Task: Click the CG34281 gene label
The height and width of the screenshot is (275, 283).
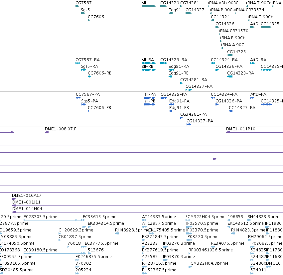Action: pyautogui.click(x=190, y=3)
